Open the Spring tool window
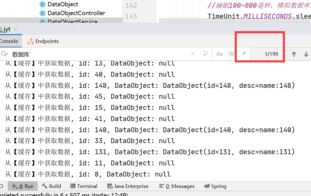This screenshot has height=196, width=311. (x=215, y=186)
